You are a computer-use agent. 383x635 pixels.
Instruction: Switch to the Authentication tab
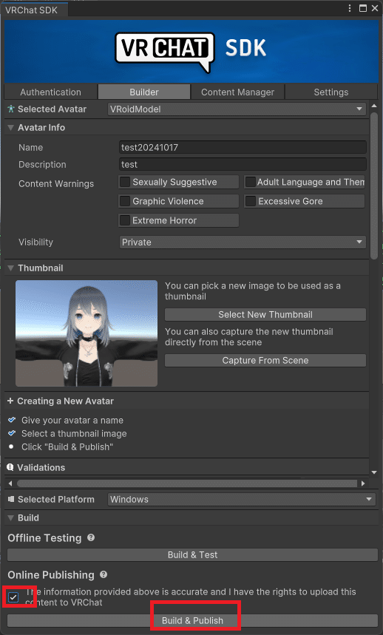pos(50,92)
